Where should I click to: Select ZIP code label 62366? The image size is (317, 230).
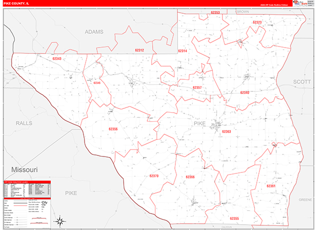coord(190,177)
